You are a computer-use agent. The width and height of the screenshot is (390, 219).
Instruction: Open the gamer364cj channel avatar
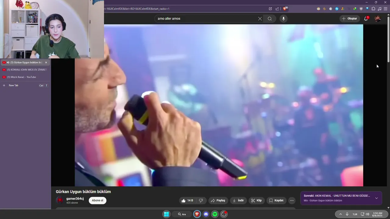tap(60, 200)
